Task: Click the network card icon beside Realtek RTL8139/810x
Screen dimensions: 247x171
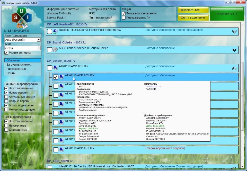Action: pos(55,31)
